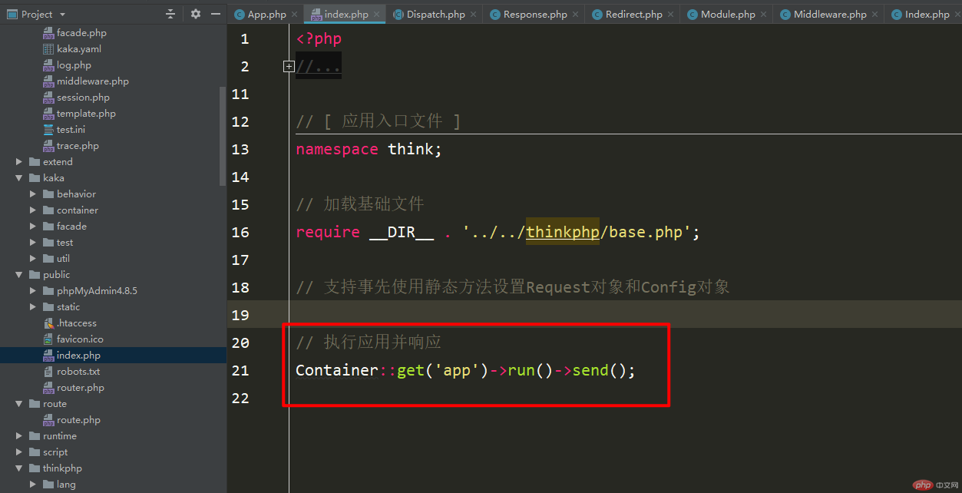Place cursor on empty line 19
Viewport: 962px width, 493px height.
626,315
